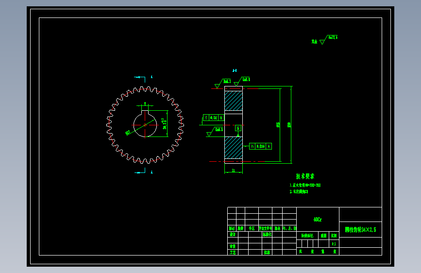Select the 签名 column header

(277, 228)
